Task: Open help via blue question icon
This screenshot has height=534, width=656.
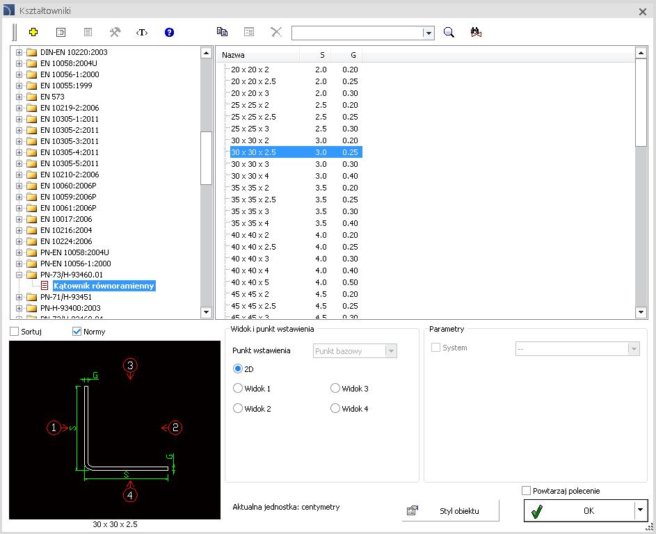Action: click(x=169, y=32)
